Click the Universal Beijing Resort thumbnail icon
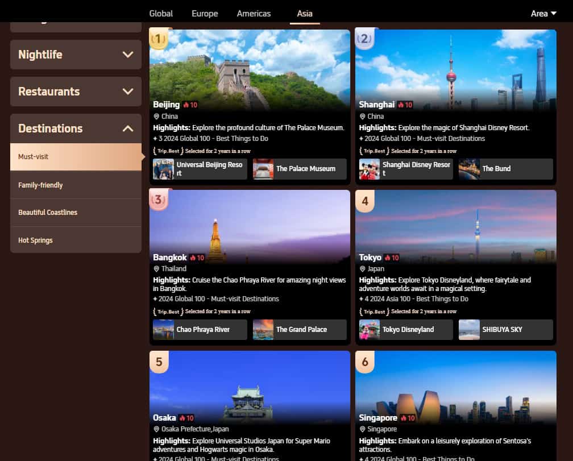 [163, 169]
